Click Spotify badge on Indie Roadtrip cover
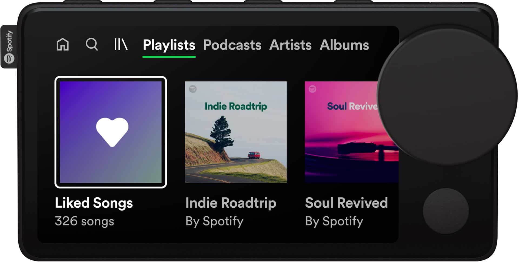 (x=193, y=89)
